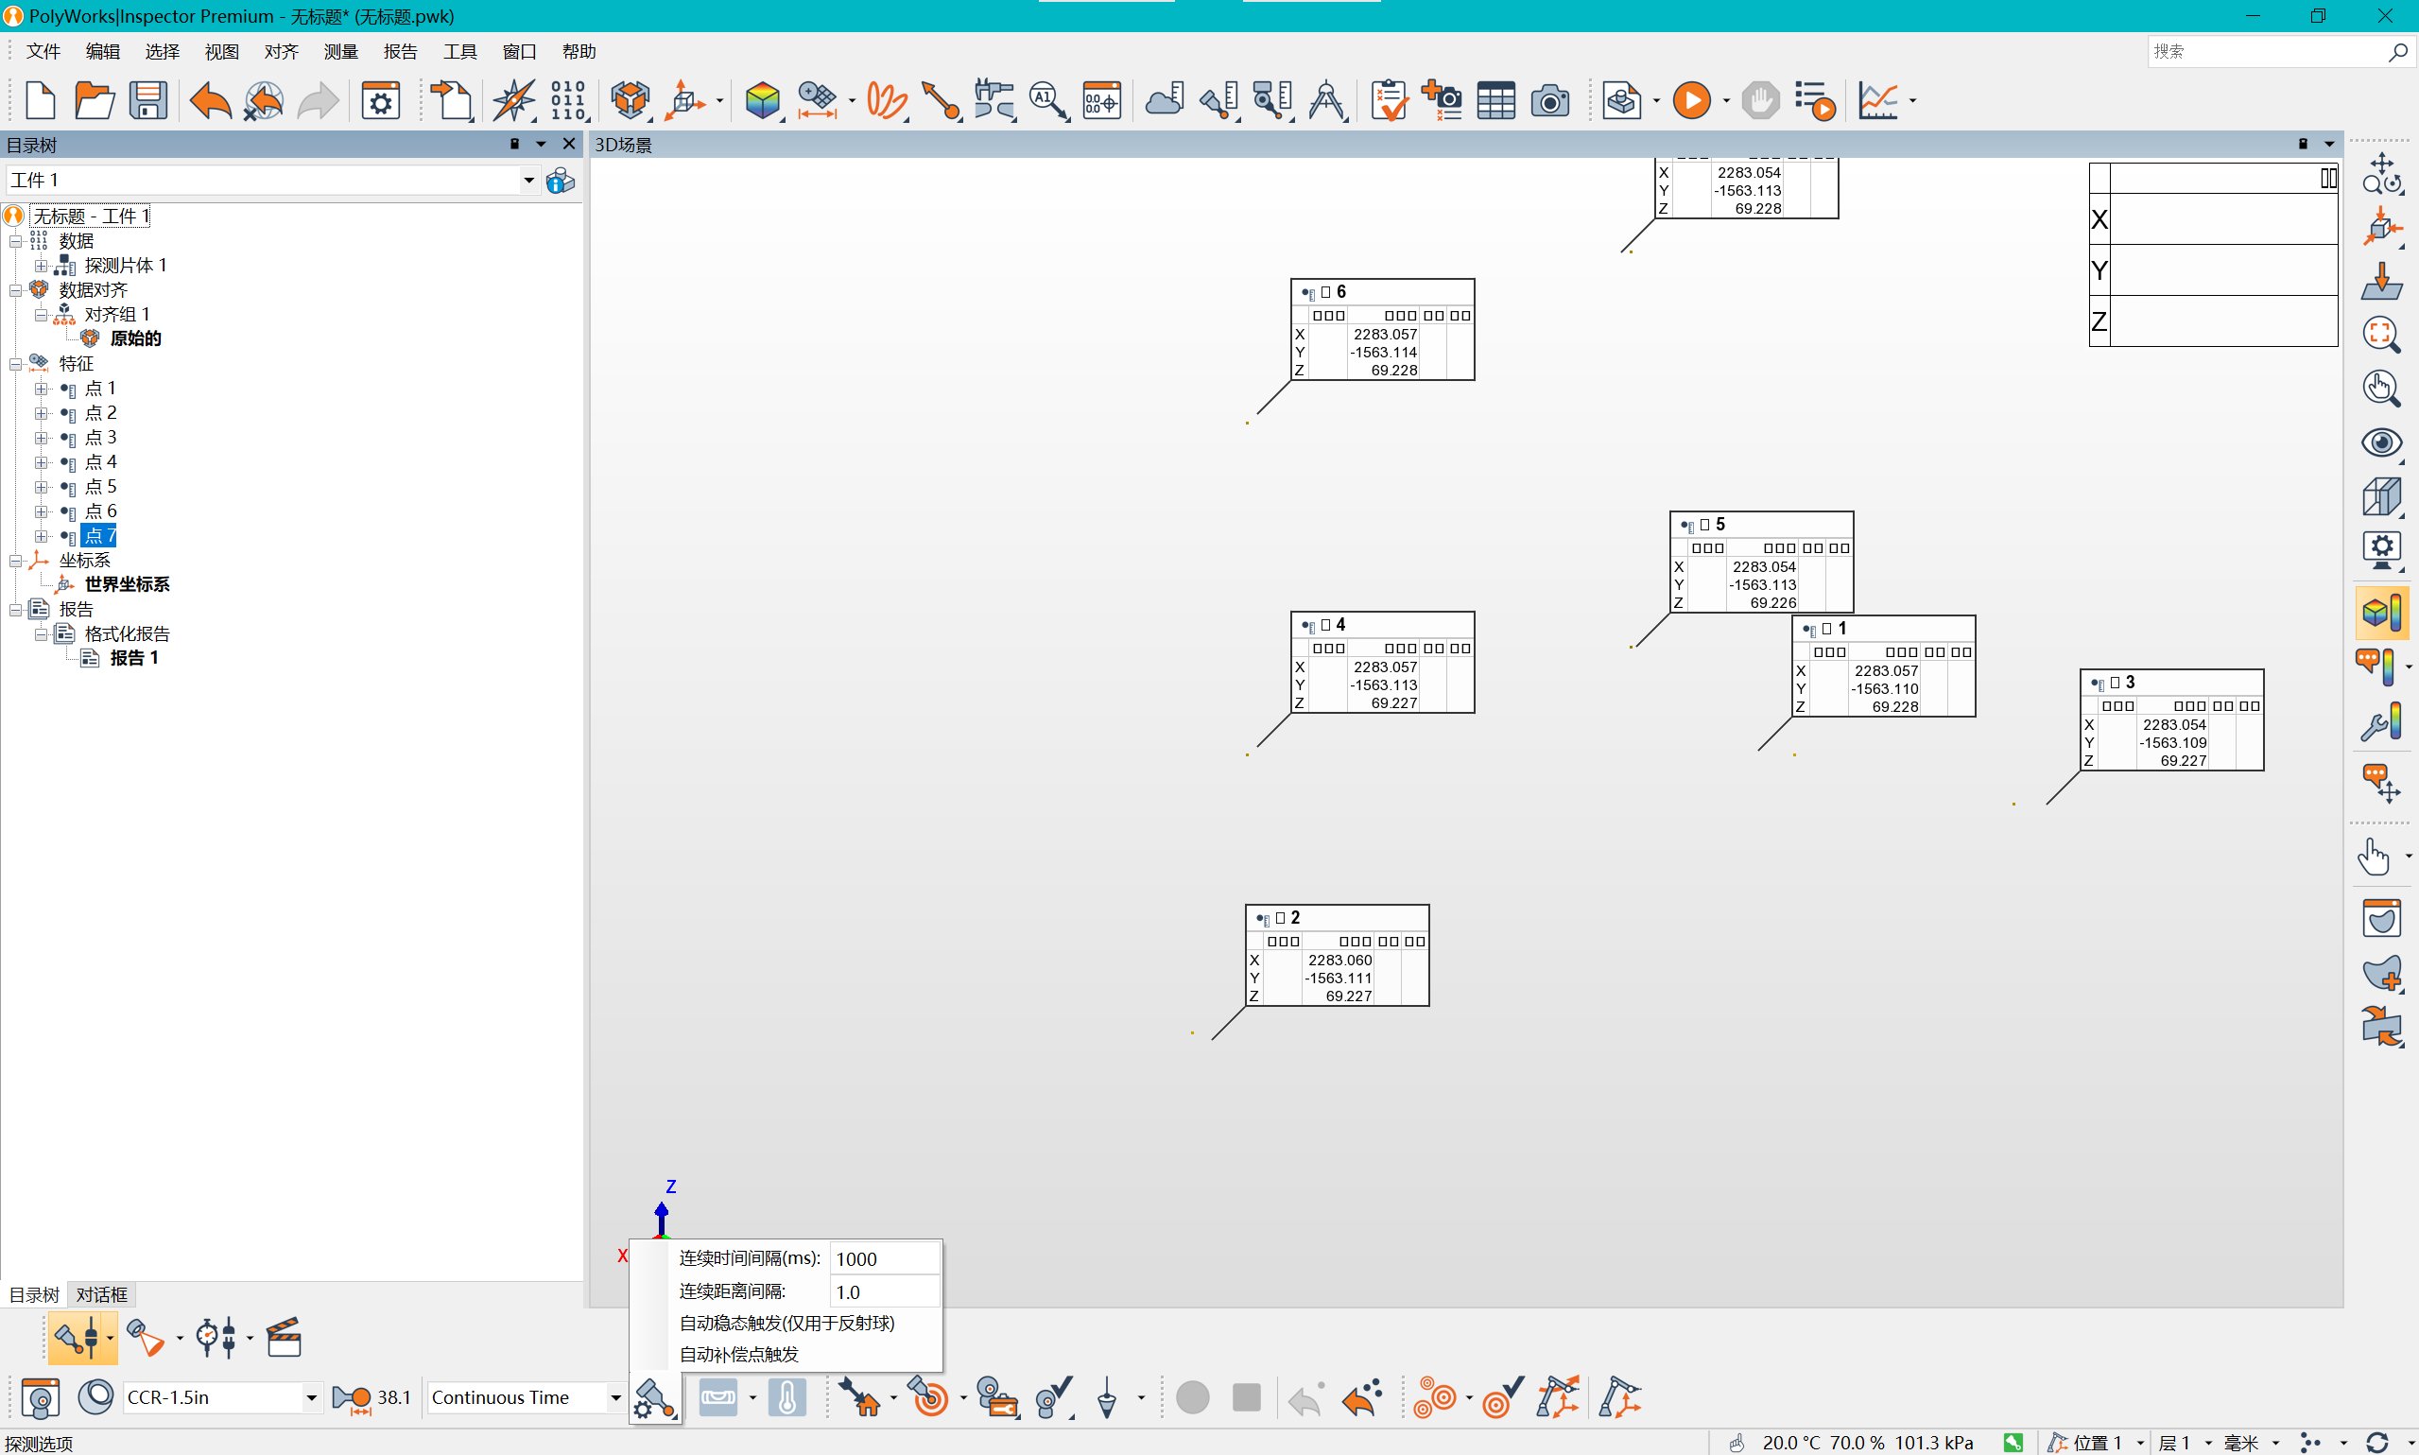Toggle 自动补偿点触发 option

[739, 1354]
